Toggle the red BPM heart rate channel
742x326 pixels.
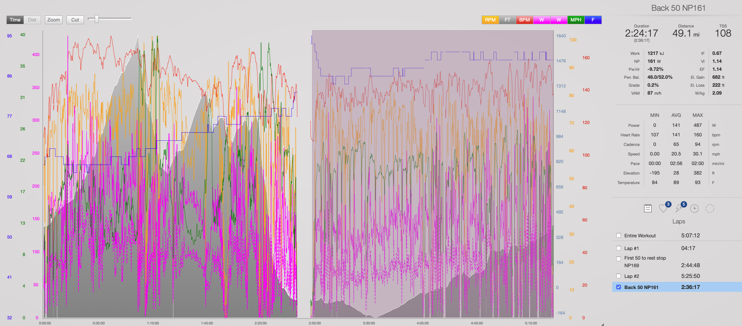[525, 20]
